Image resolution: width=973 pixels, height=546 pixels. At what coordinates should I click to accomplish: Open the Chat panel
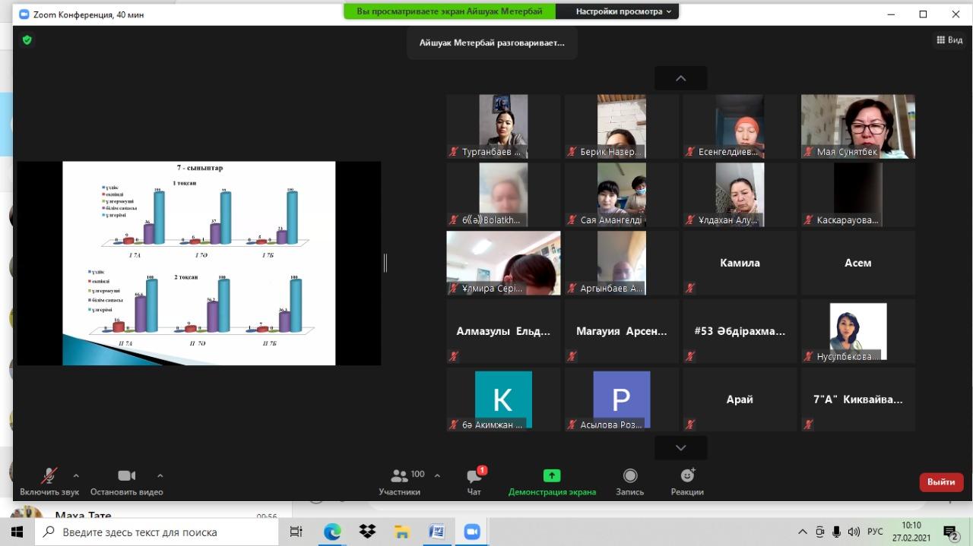pos(474,476)
